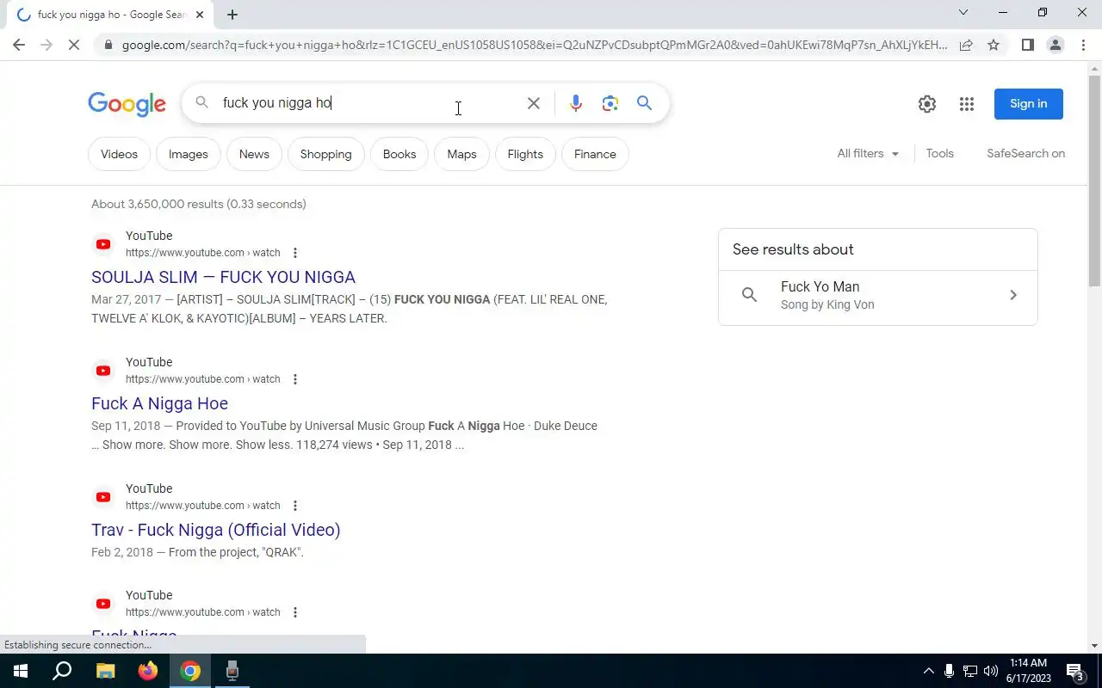The image size is (1102, 688).
Task: Switch to Videos results
Action: pos(119,155)
